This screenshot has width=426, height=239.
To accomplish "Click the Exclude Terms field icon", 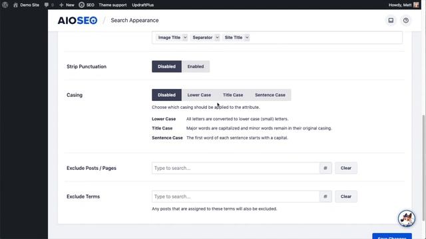I will (325, 197).
